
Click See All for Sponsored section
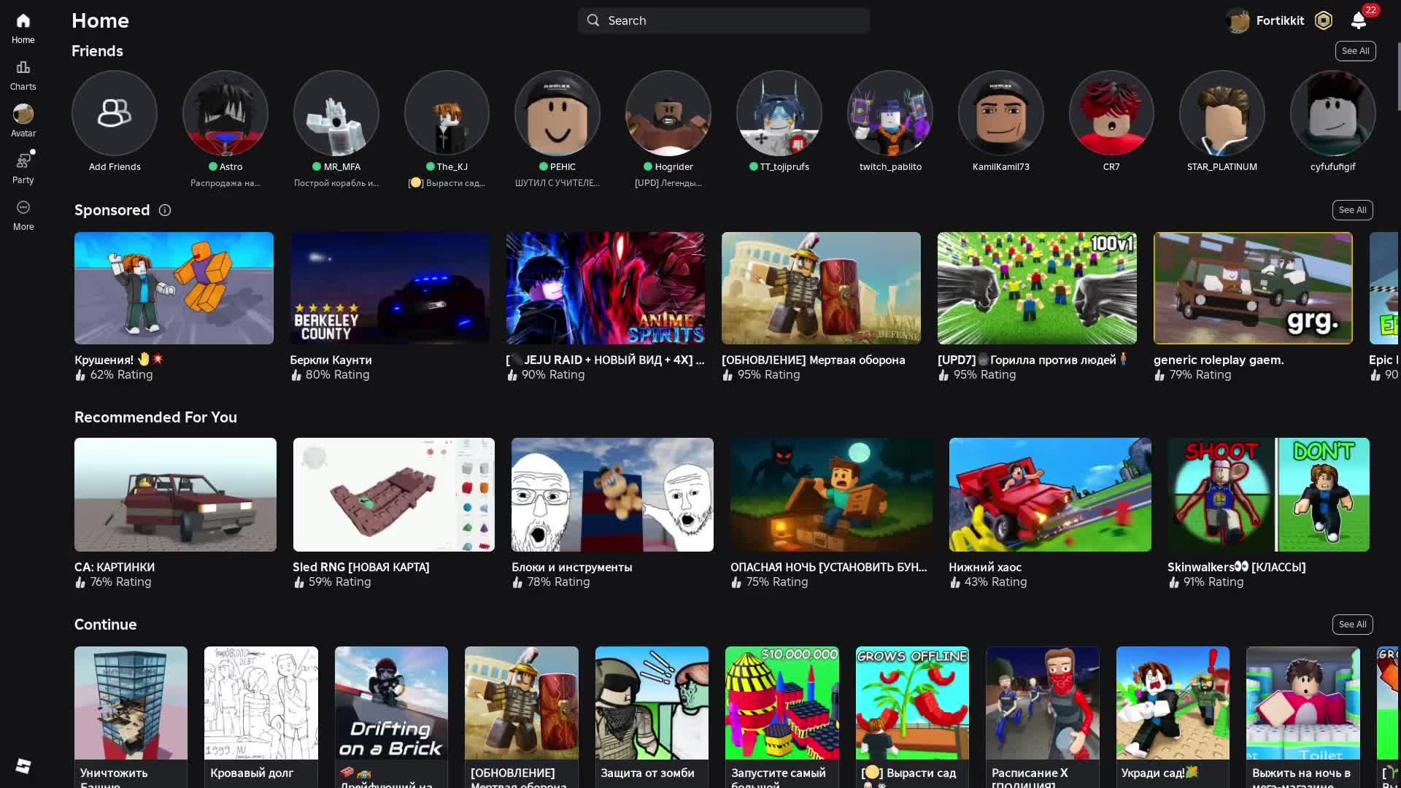(x=1352, y=210)
